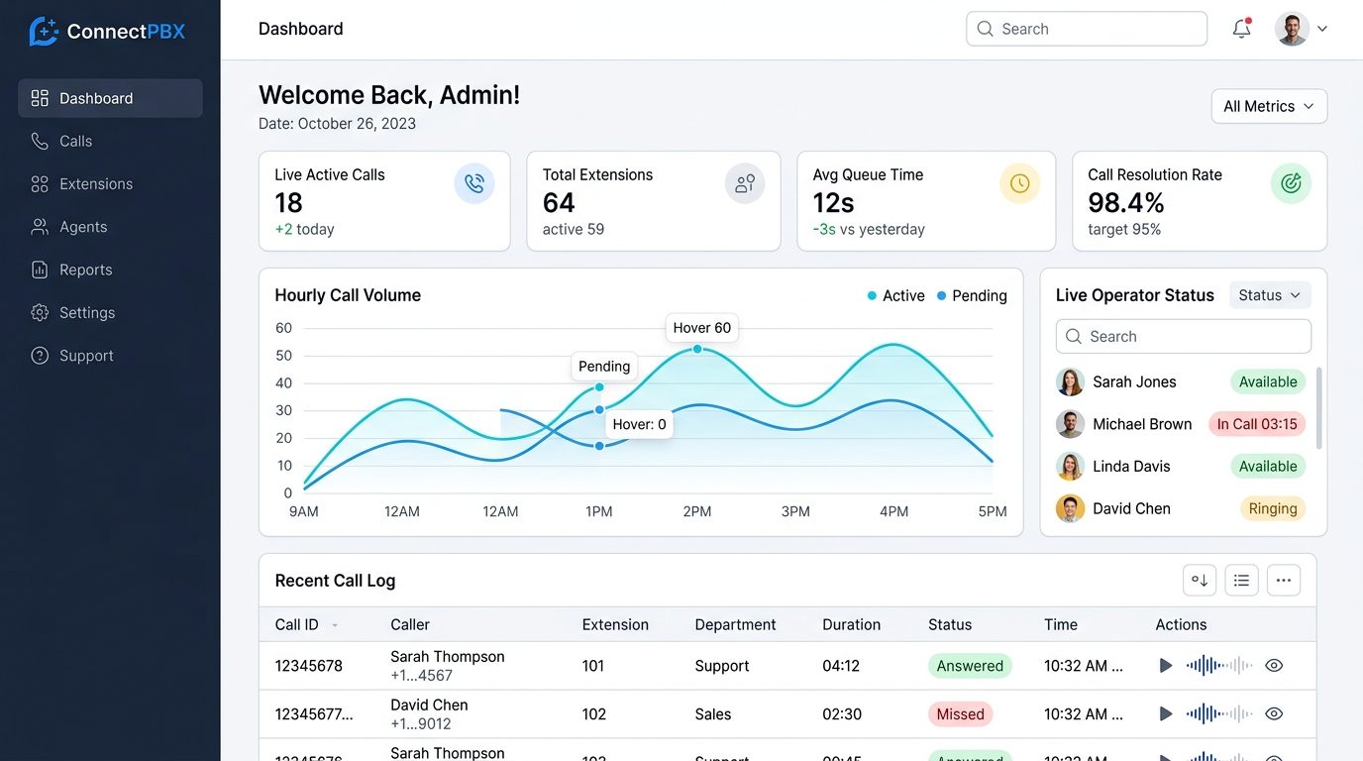Click the sort icon in Recent Call Log

click(x=1200, y=581)
